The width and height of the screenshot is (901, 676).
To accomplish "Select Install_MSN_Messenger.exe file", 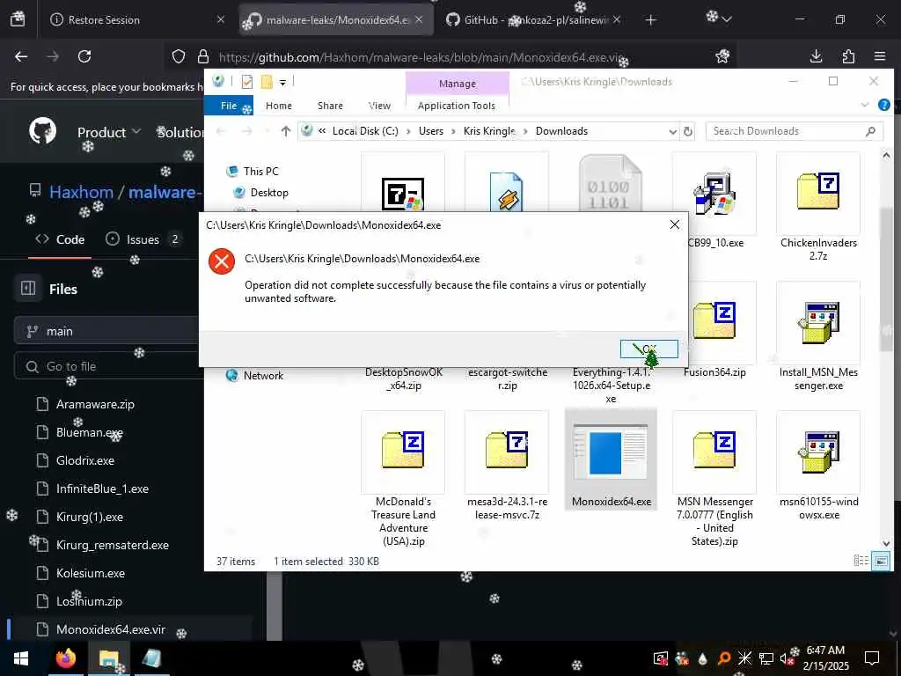I will [x=818, y=337].
